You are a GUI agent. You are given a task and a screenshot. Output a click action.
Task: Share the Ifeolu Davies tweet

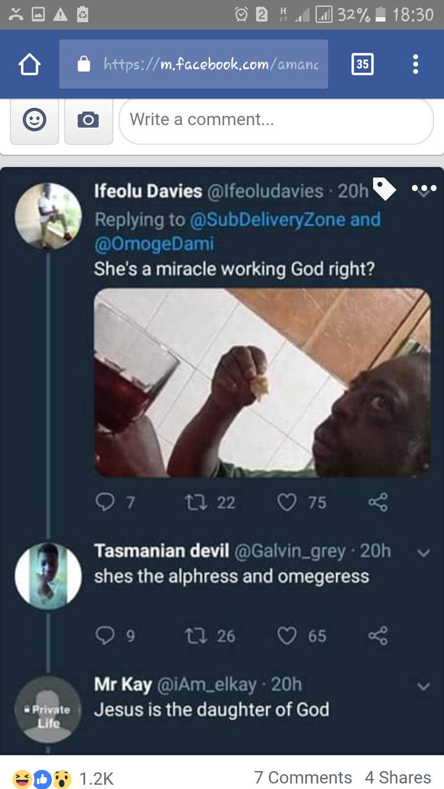point(377,502)
